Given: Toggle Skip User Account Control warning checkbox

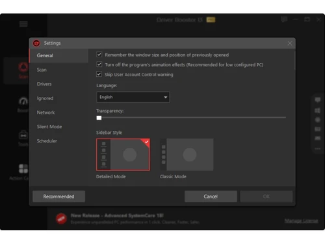Looking at the screenshot, I should (x=99, y=74).
